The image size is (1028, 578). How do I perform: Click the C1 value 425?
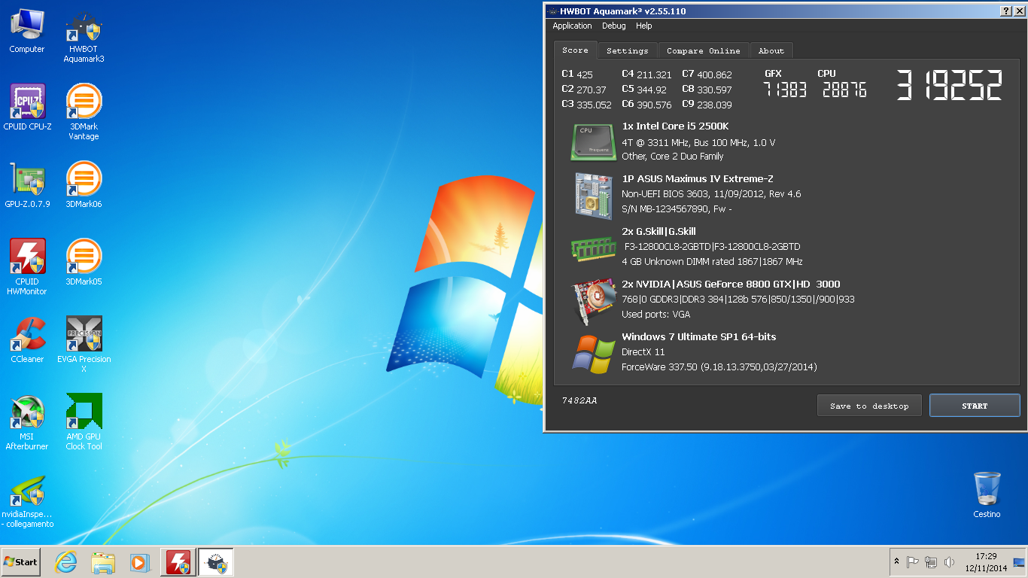pos(585,75)
